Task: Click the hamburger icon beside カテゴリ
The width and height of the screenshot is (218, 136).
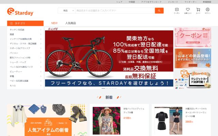Action: pos(11,23)
